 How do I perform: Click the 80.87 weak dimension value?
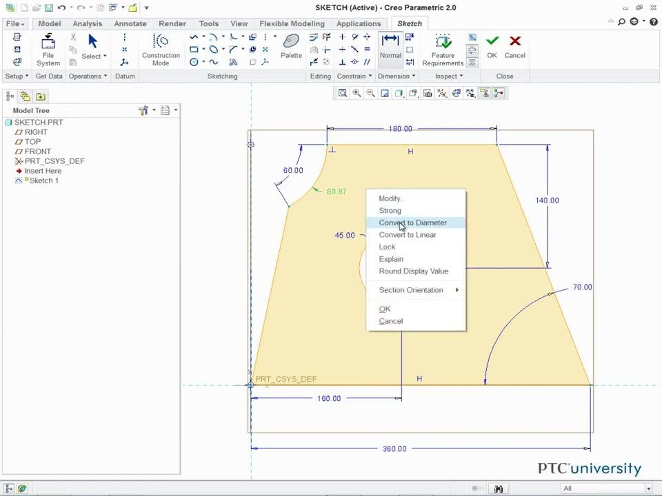337,192
